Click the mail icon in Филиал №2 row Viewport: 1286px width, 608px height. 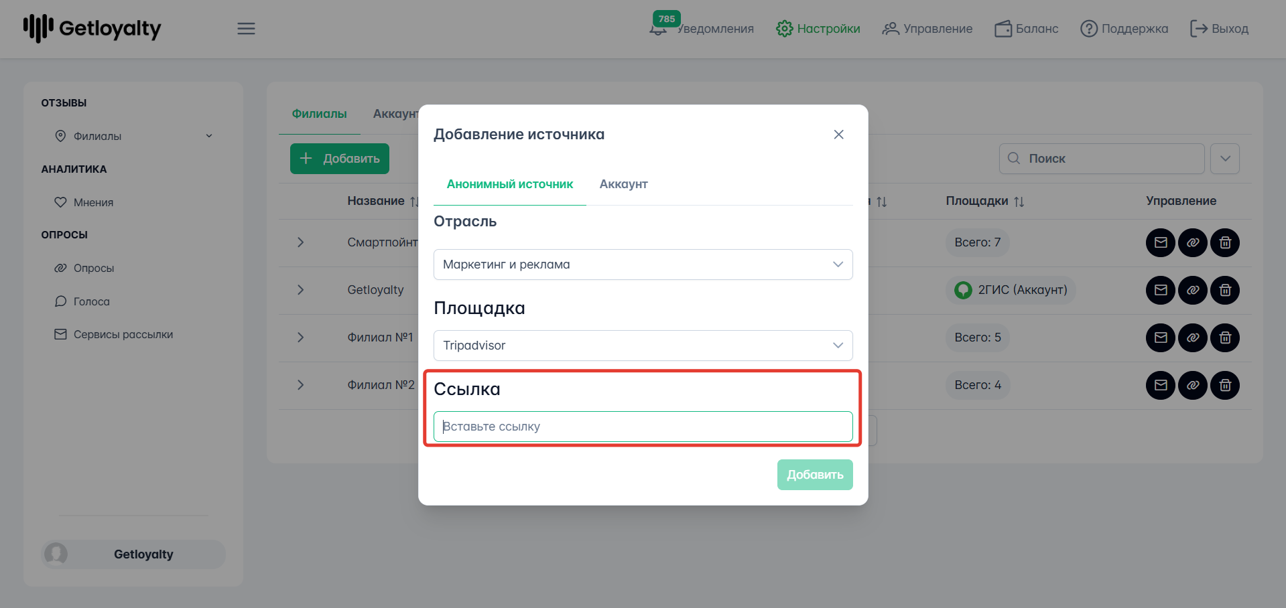point(1160,385)
